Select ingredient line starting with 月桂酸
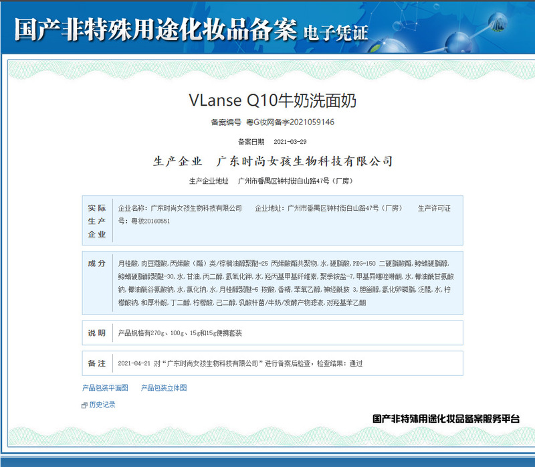The width and height of the screenshot is (535, 467). pos(283,264)
